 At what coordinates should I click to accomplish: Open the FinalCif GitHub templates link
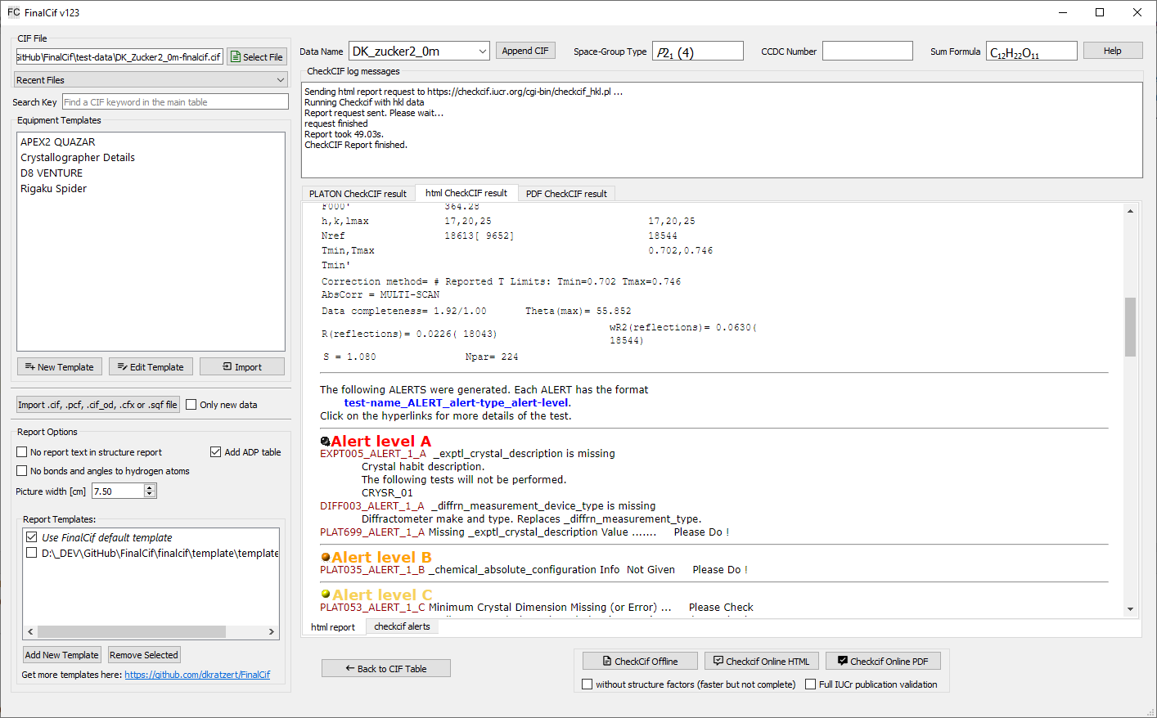click(x=197, y=675)
